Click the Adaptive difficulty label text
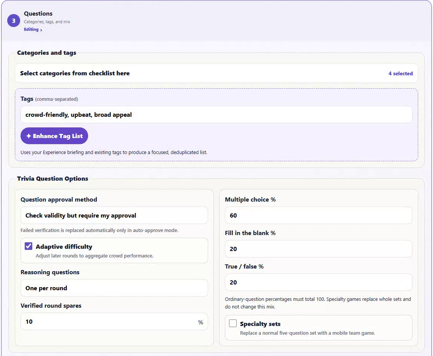The height and width of the screenshot is (356, 433). coord(64,246)
